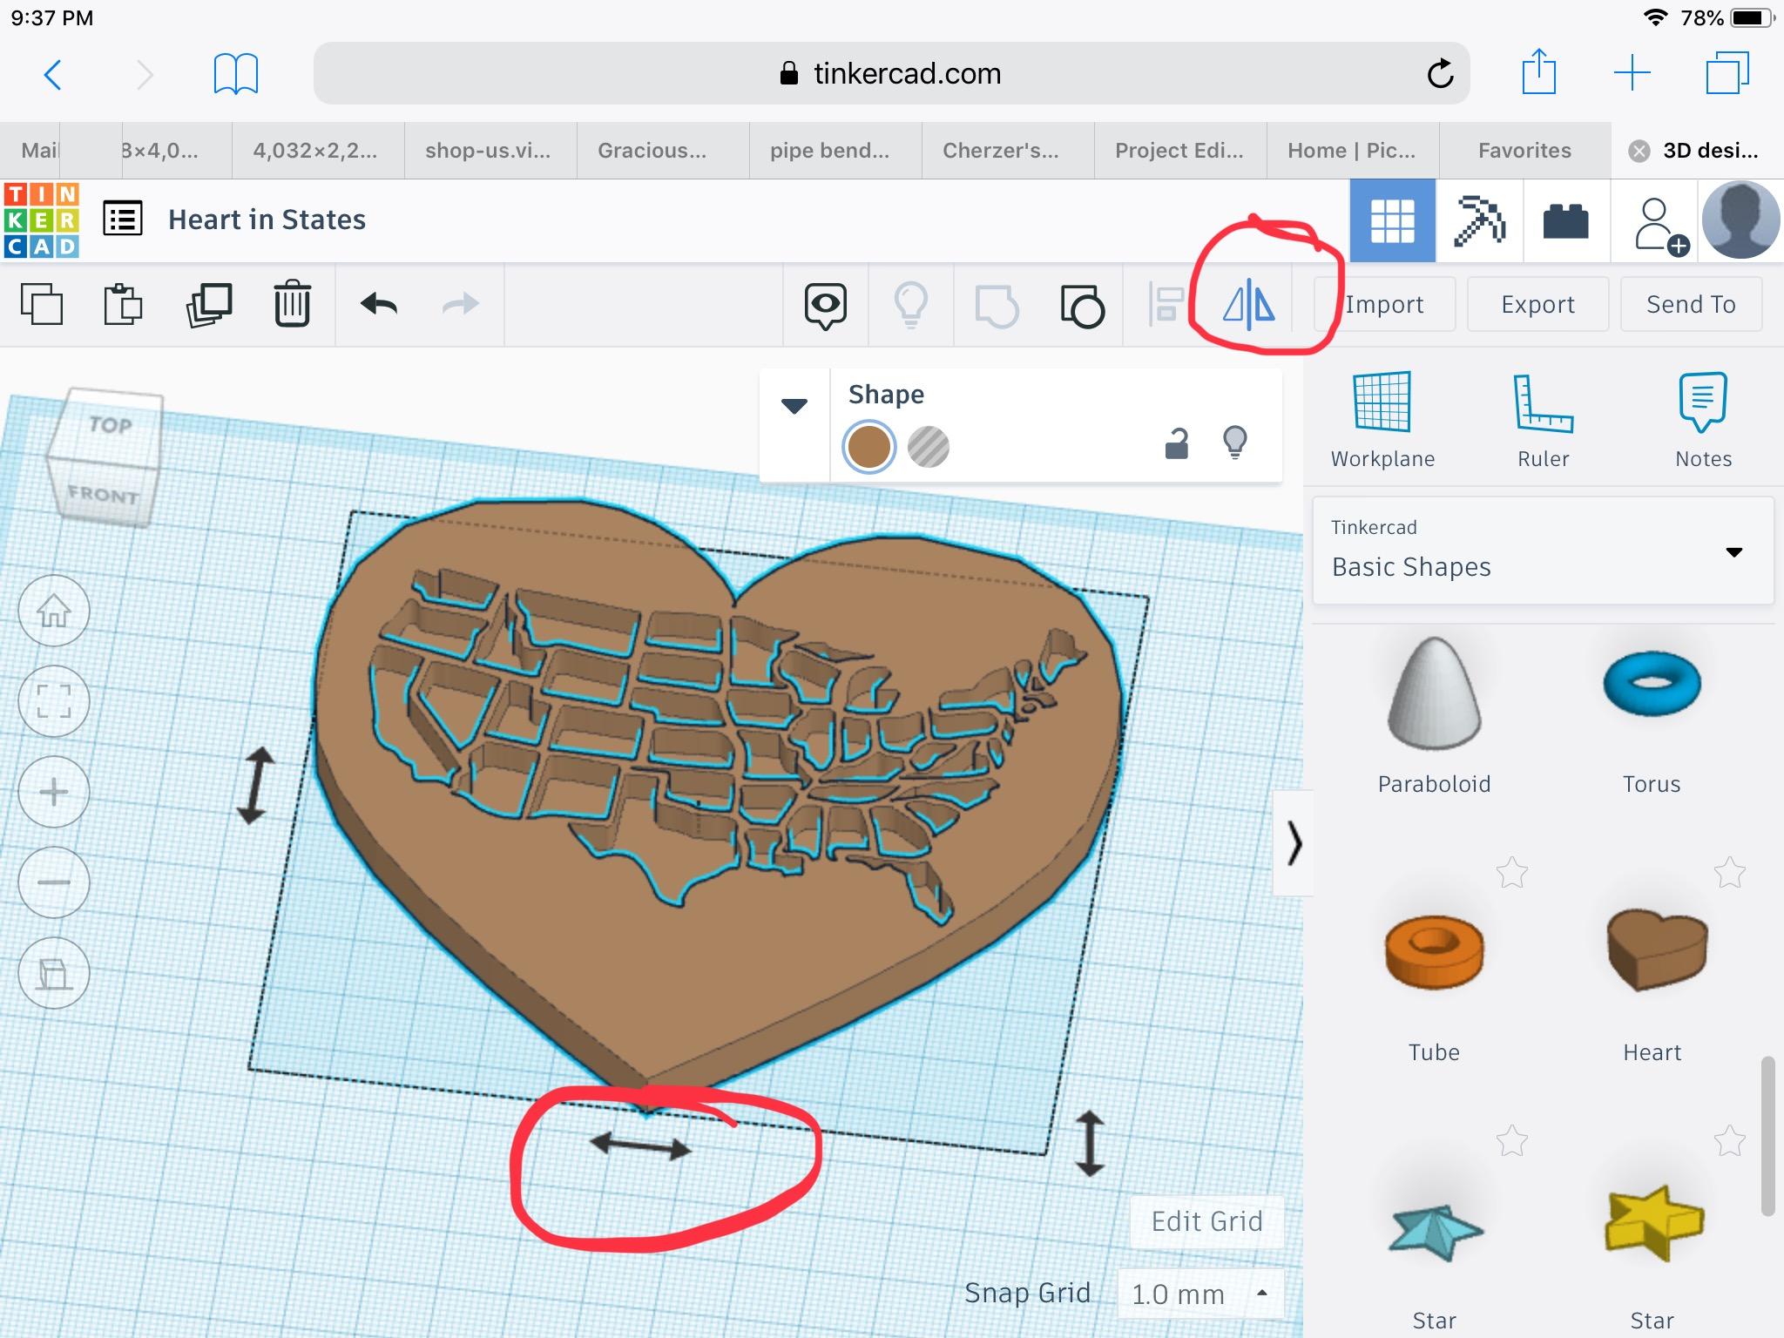Open the Basic Shapes library dropdown
The image size is (1784, 1338).
1542,551
